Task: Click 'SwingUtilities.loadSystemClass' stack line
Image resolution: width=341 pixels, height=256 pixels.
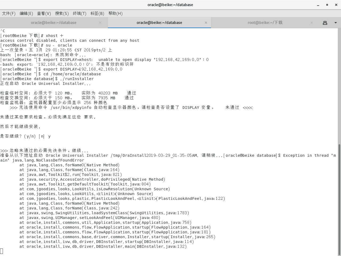Action: pyautogui.click(x=104, y=213)
